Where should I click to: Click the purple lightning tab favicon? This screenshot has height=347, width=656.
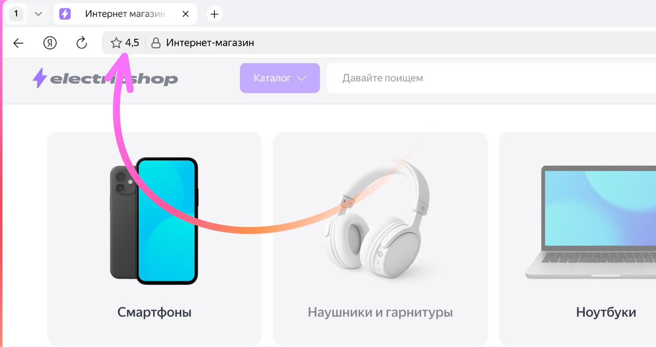pos(65,14)
